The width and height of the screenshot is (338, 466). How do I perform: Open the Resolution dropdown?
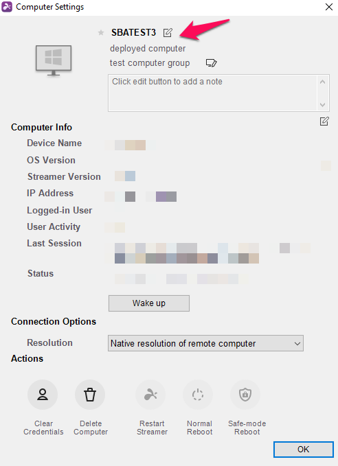point(205,343)
